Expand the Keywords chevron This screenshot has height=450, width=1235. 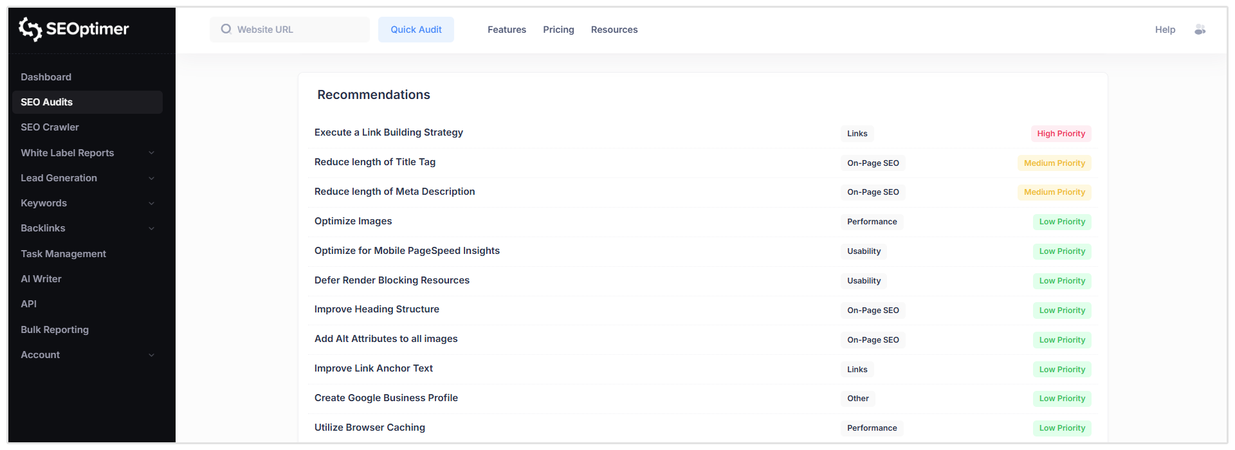pyautogui.click(x=152, y=203)
